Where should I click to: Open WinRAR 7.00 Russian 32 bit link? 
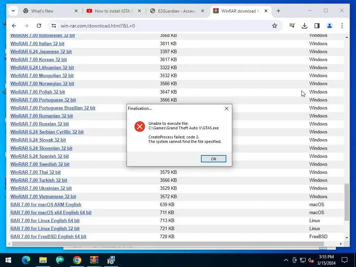point(40,124)
